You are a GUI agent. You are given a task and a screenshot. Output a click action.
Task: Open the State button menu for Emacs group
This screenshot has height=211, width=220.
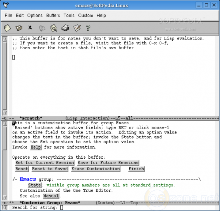point(35,185)
